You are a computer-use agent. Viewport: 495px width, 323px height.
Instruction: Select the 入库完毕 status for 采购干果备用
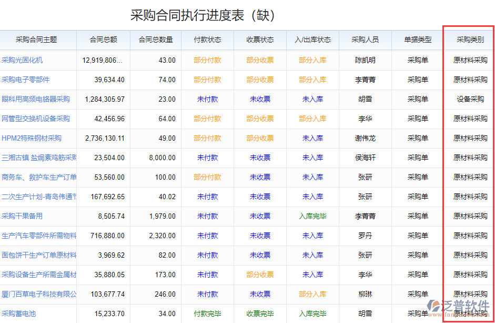[x=312, y=216]
